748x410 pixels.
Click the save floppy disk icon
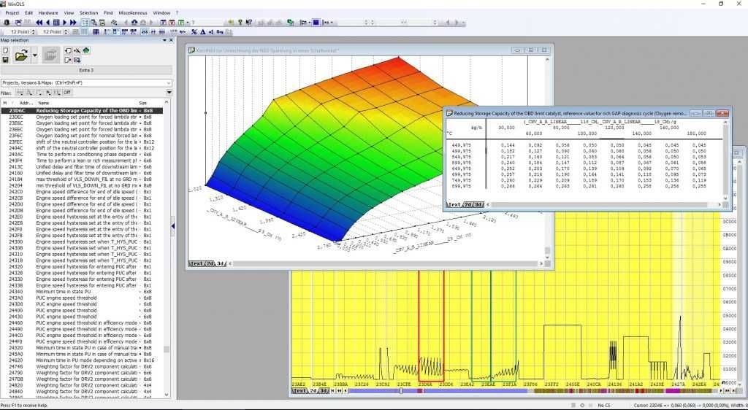[x=5, y=60]
